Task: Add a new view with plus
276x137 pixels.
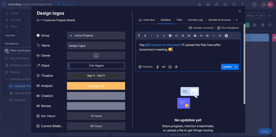Action: 237,20
